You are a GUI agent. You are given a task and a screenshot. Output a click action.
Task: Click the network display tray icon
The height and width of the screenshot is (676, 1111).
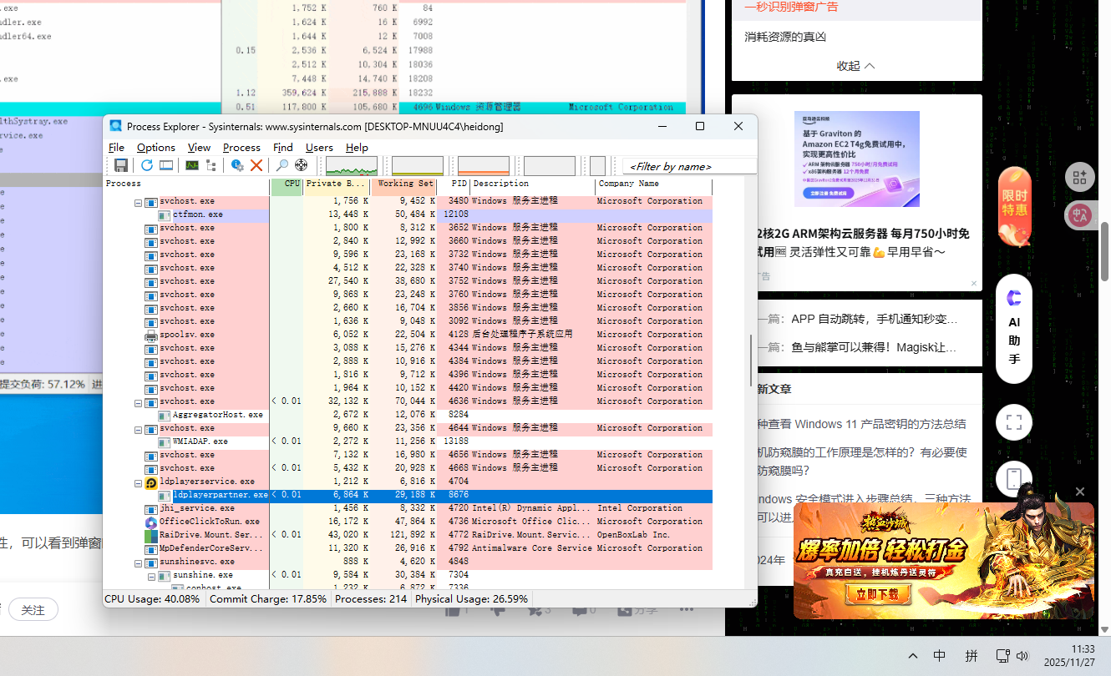[1003, 656]
